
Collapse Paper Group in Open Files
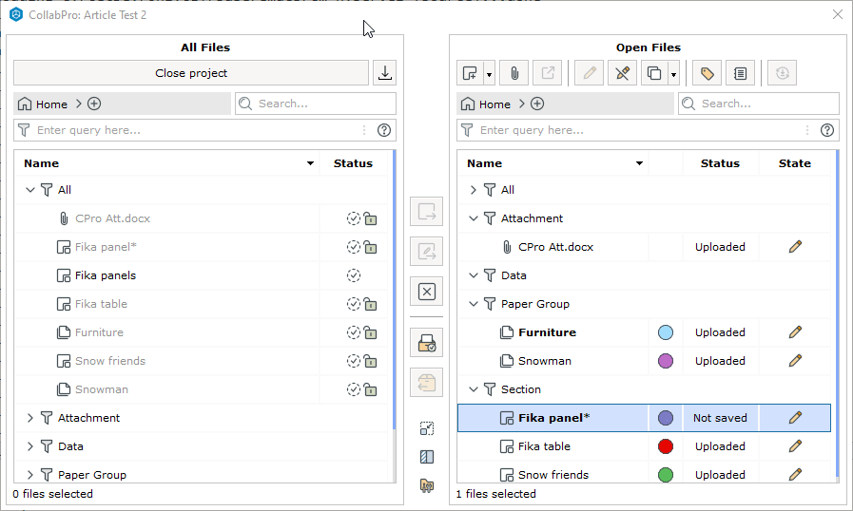[x=474, y=304]
